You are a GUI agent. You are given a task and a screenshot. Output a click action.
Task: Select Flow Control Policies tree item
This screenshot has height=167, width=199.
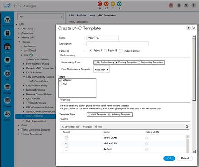(37, 64)
